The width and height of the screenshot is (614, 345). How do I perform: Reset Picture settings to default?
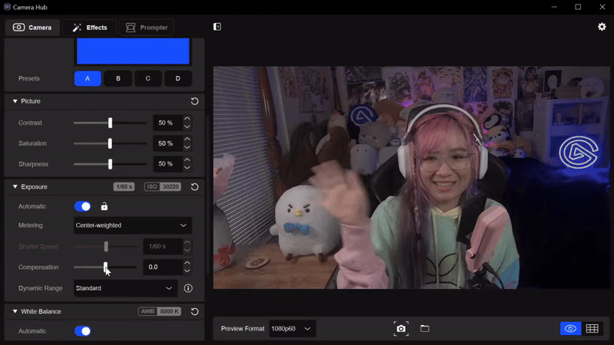click(x=195, y=101)
